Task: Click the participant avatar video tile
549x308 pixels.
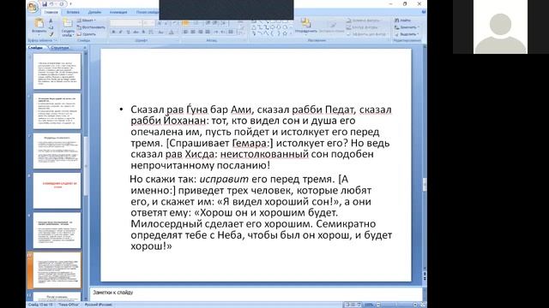Action: [500, 27]
